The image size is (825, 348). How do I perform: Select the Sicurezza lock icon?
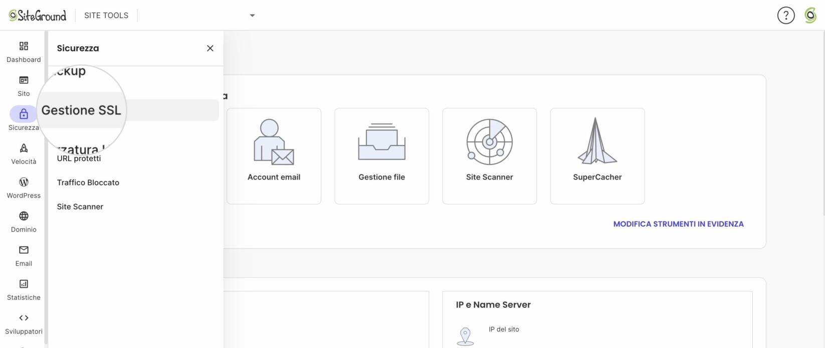[24, 114]
